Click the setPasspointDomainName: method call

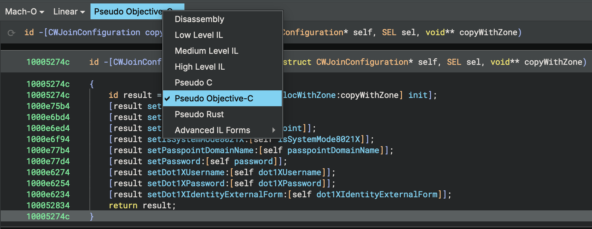point(201,150)
